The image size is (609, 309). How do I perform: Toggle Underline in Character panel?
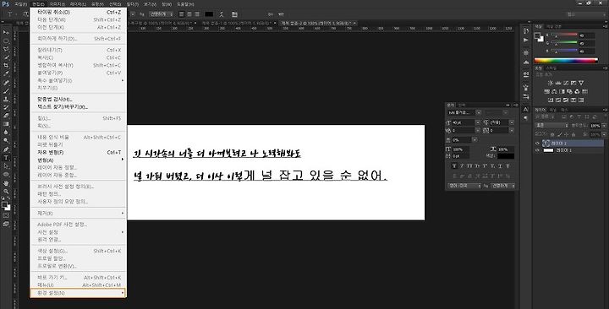point(500,166)
